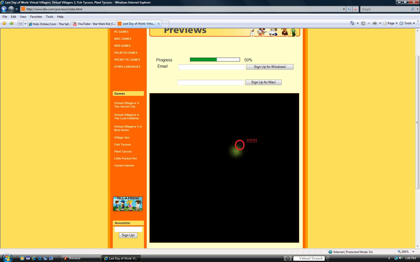The image size is (420, 262).
Task: Launch Internet Explorer from Quick Launch
Action: 34,258
